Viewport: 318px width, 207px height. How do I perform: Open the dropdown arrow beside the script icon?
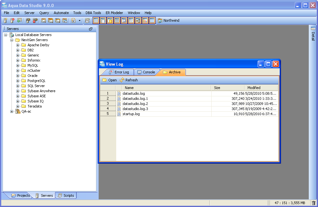[79, 20]
